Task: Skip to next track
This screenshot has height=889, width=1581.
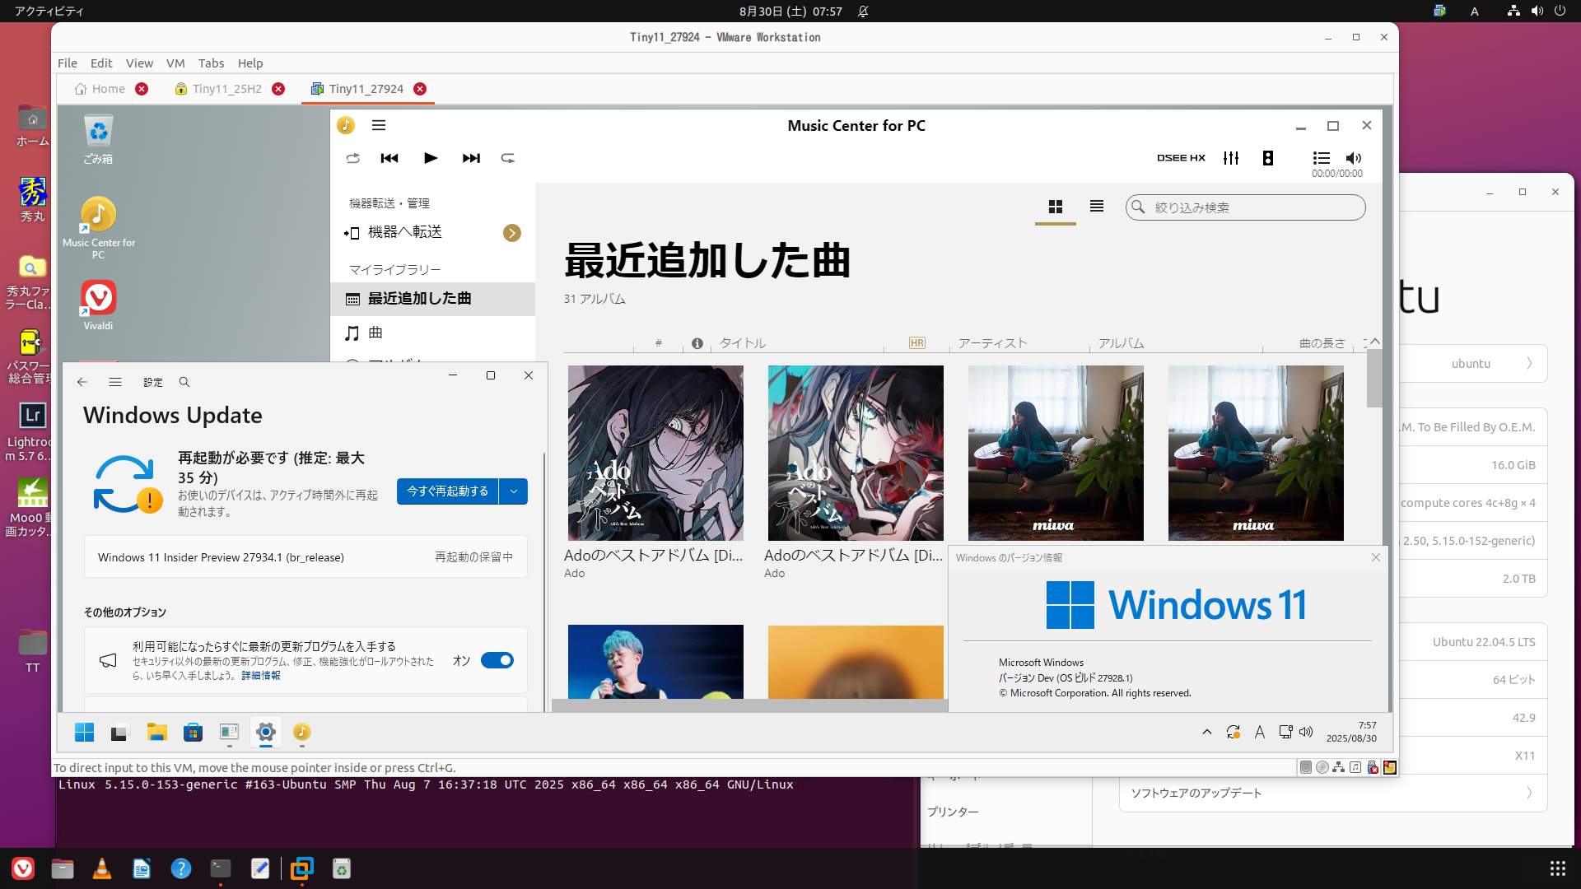Action: (471, 158)
